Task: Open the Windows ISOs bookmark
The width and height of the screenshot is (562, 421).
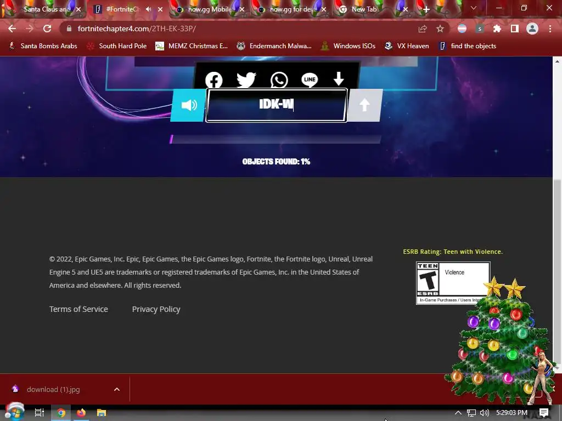Action: (x=348, y=46)
